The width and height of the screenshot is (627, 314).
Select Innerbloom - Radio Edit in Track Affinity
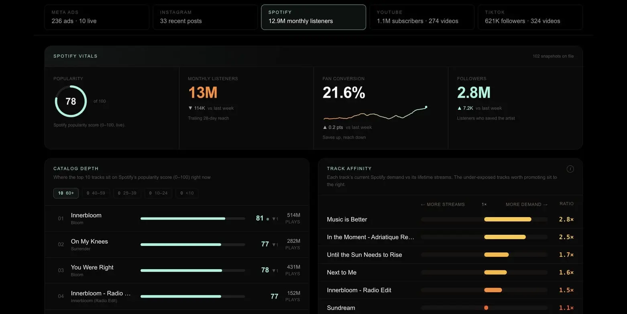pos(359,290)
